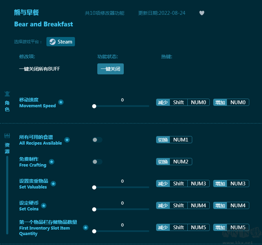Click 减少 hotkey for Movement Speed
The width and height of the screenshot is (262, 245).
[x=163, y=102]
